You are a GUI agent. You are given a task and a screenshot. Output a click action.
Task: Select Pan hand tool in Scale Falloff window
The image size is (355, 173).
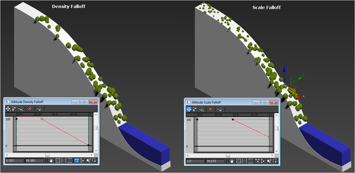pyautogui.click(x=232, y=161)
